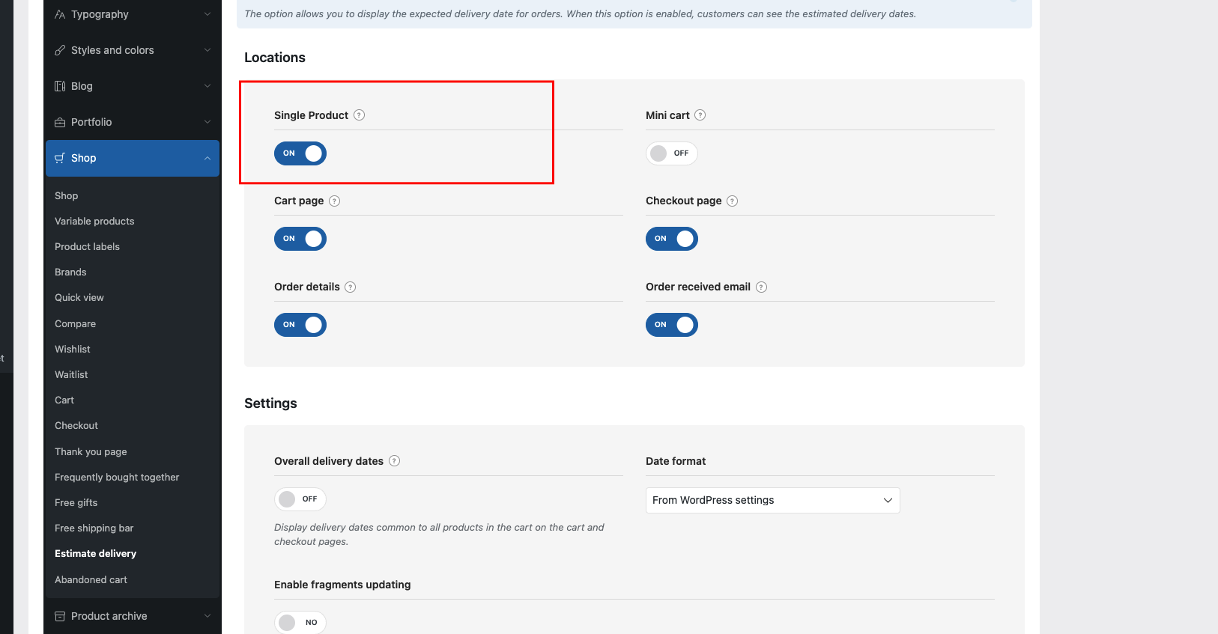The width and height of the screenshot is (1218, 634).
Task: Open Checkout settings
Action: click(76, 425)
